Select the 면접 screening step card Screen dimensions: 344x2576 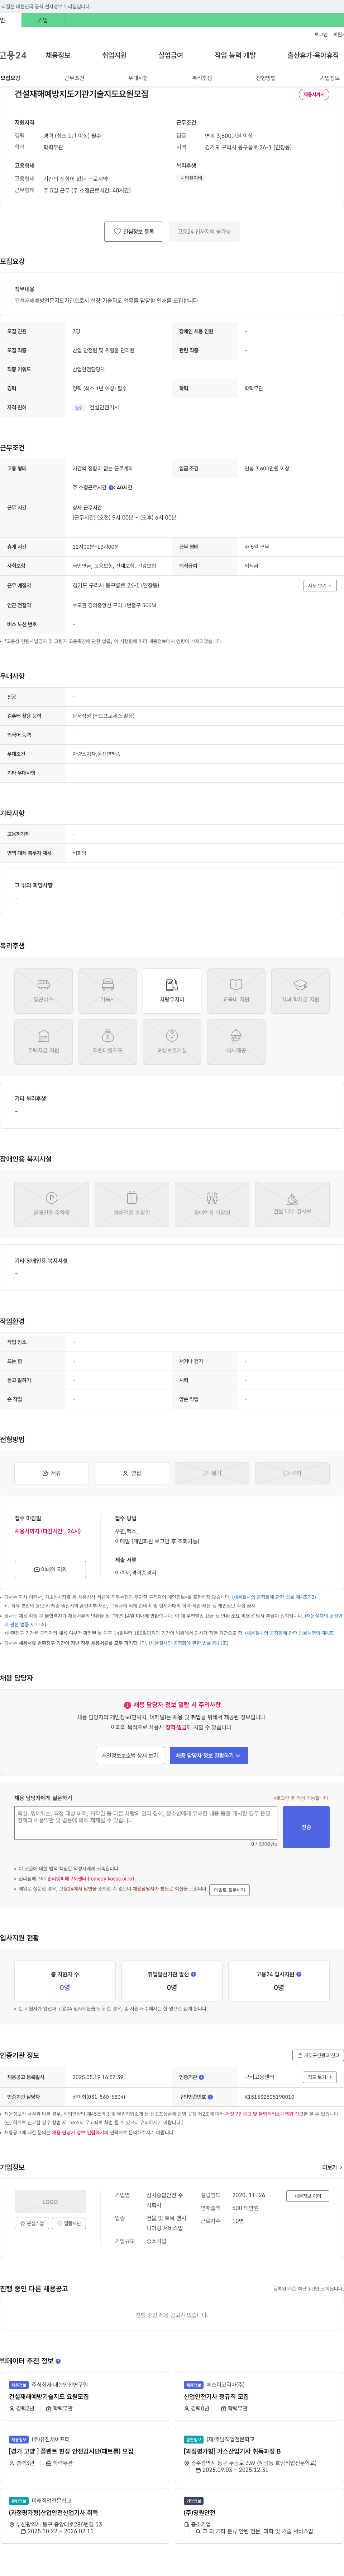tap(132, 1473)
